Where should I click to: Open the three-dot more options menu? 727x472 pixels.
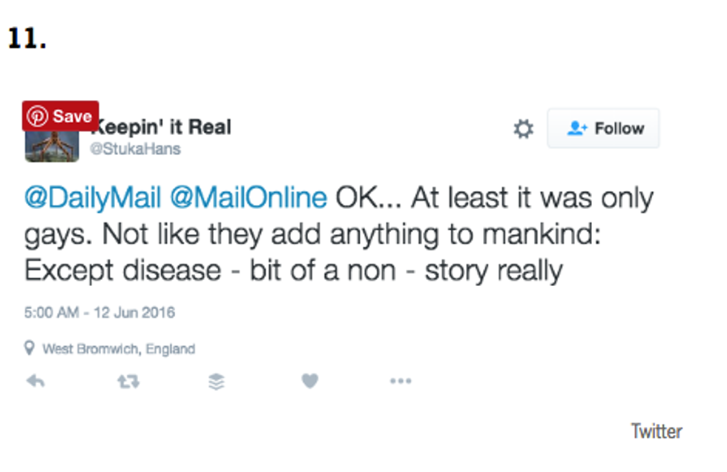(x=400, y=381)
